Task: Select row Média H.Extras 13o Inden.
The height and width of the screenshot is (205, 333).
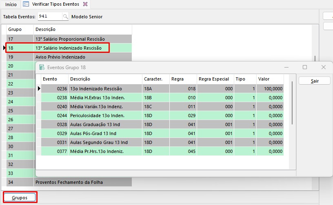Action: 162,98
